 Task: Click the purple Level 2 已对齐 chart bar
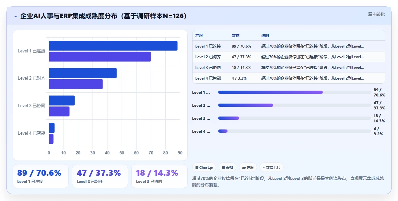(x=76, y=84)
